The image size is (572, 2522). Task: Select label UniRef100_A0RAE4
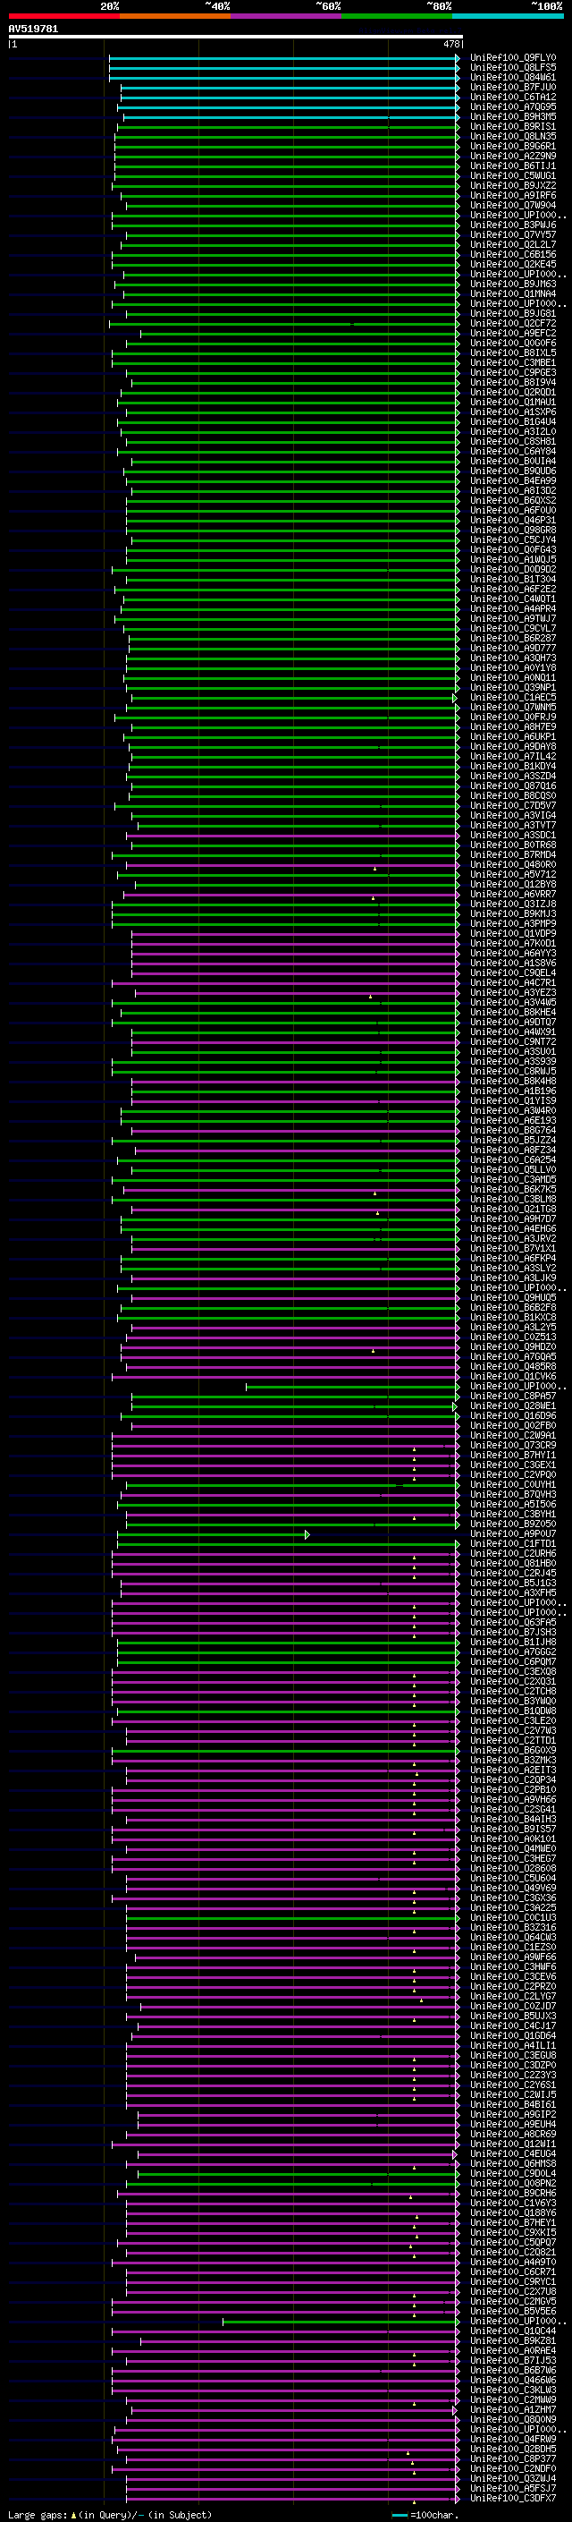coord(513,2350)
